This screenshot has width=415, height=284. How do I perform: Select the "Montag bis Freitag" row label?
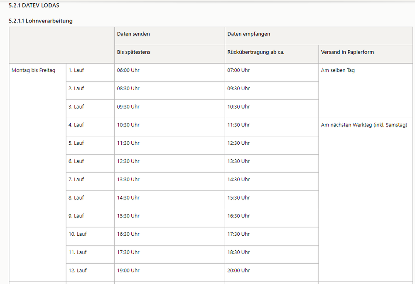click(x=33, y=70)
